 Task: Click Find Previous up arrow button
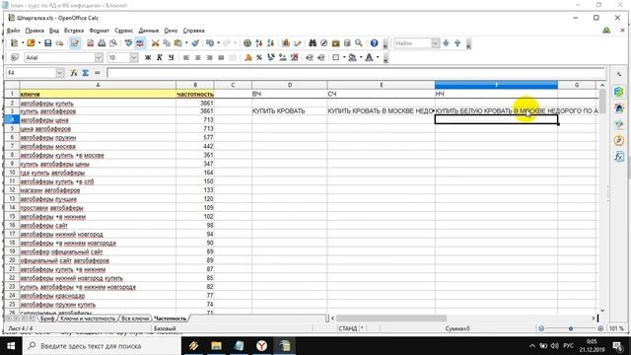[x=457, y=43]
